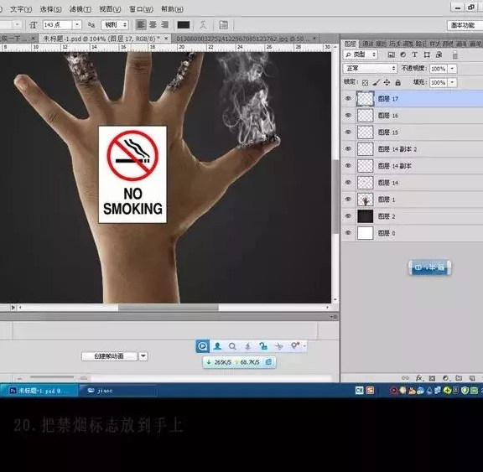Viewport: 483px width, 472px height.
Task: Click the CH language indicator in taskbar
Action: (360, 391)
